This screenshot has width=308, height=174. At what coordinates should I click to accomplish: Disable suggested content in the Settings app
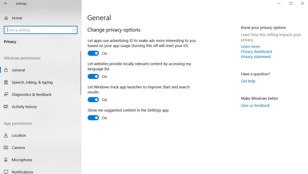coord(93,118)
